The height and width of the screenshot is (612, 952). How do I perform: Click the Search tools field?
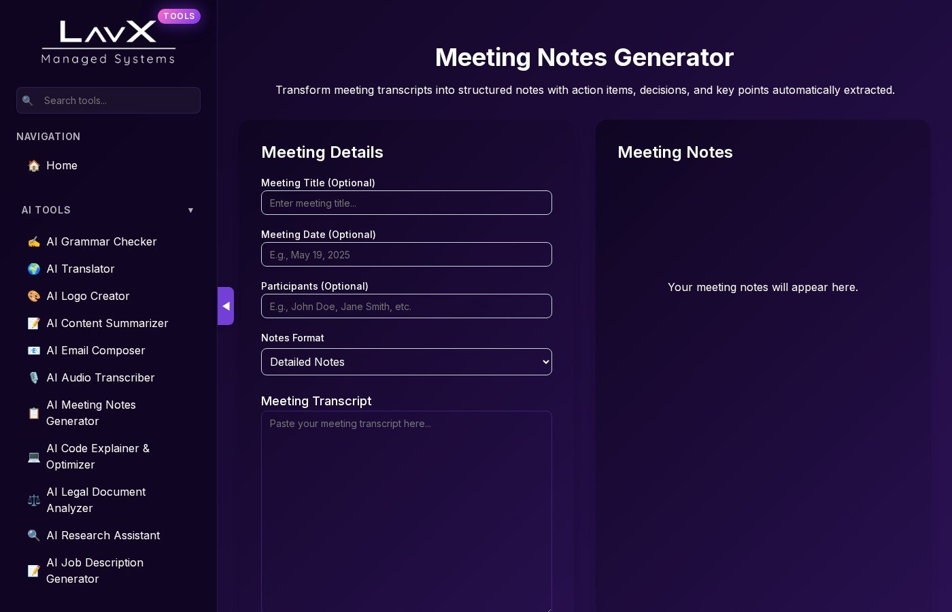point(116,101)
